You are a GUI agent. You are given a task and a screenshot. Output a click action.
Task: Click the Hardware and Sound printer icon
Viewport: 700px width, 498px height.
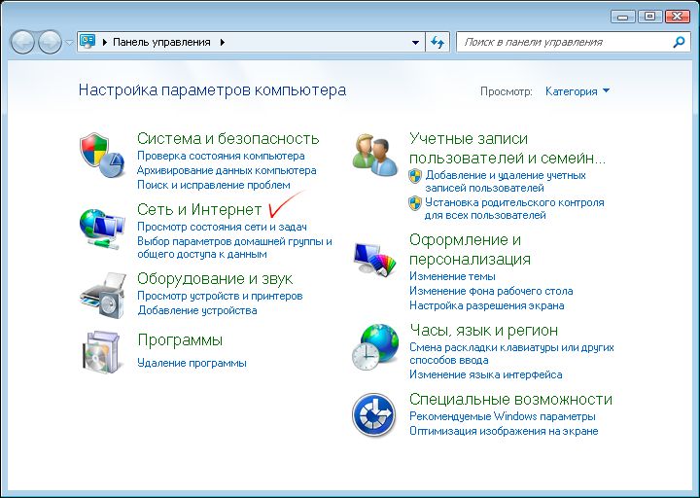(x=103, y=296)
